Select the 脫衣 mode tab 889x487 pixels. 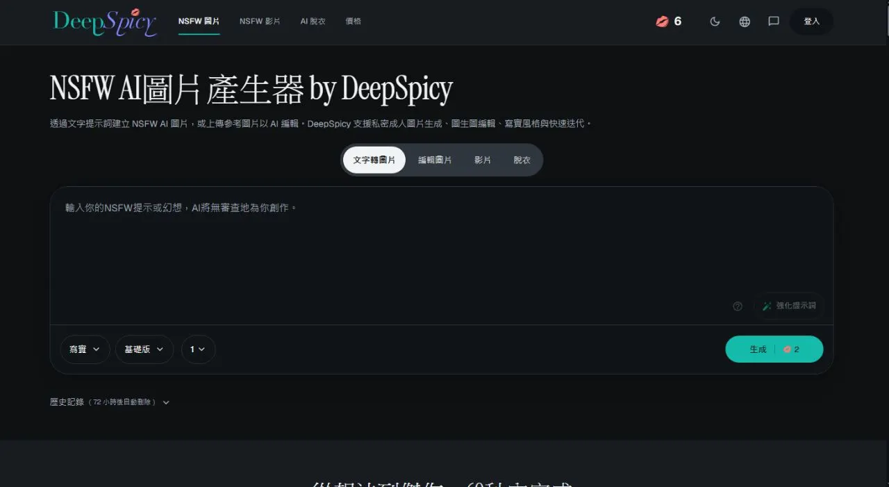[x=522, y=160]
